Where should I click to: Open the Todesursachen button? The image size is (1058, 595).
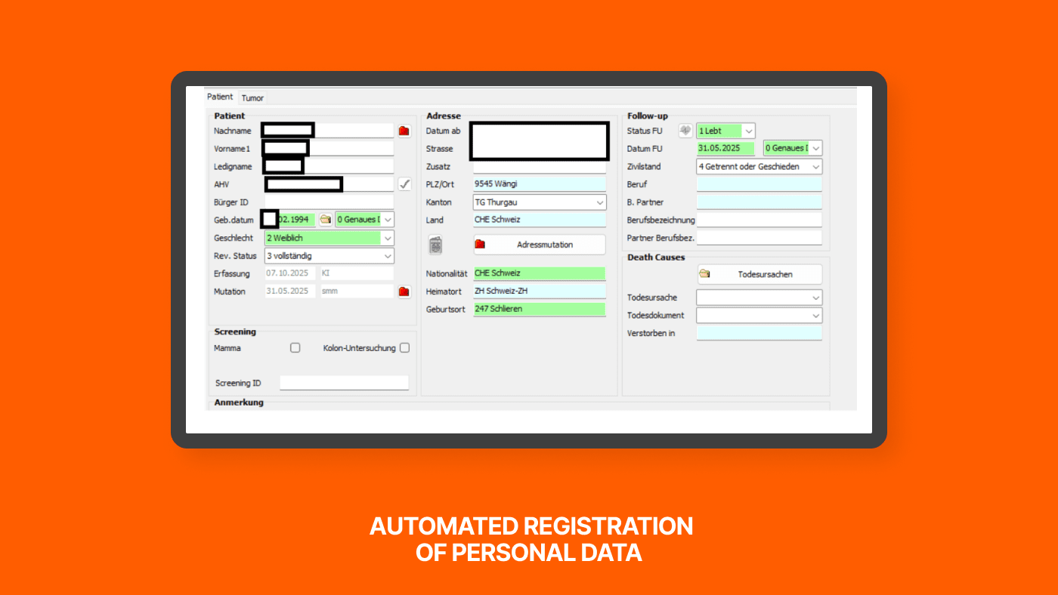pyautogui.click(x=759, y=274)
